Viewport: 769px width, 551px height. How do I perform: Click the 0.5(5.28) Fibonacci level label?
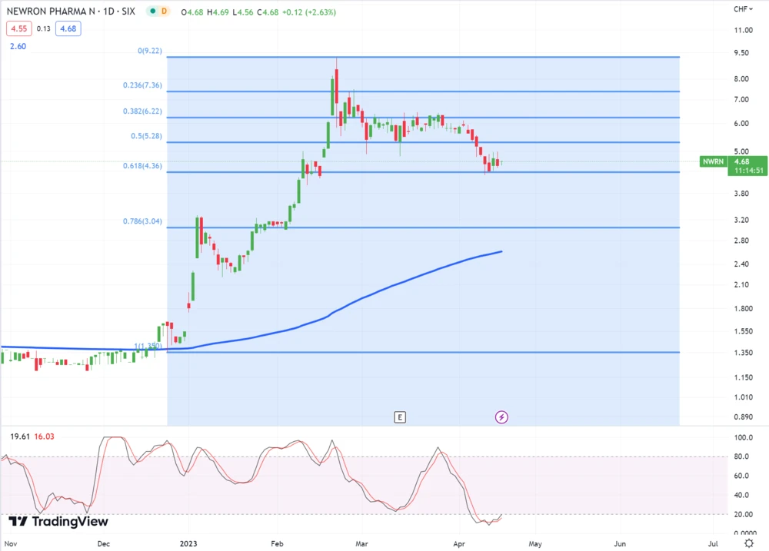(146, 136)
